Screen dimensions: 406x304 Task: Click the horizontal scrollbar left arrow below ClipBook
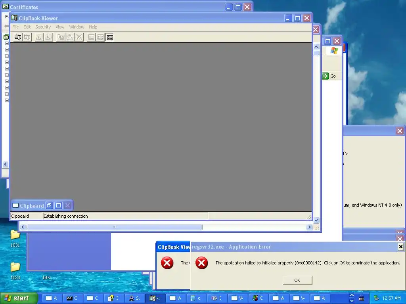(23, 227)
